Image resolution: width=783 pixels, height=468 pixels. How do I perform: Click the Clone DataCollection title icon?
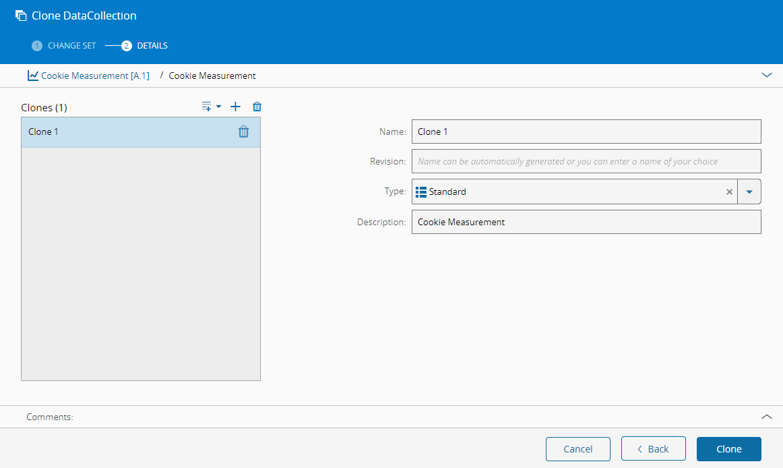click(21, 16)
